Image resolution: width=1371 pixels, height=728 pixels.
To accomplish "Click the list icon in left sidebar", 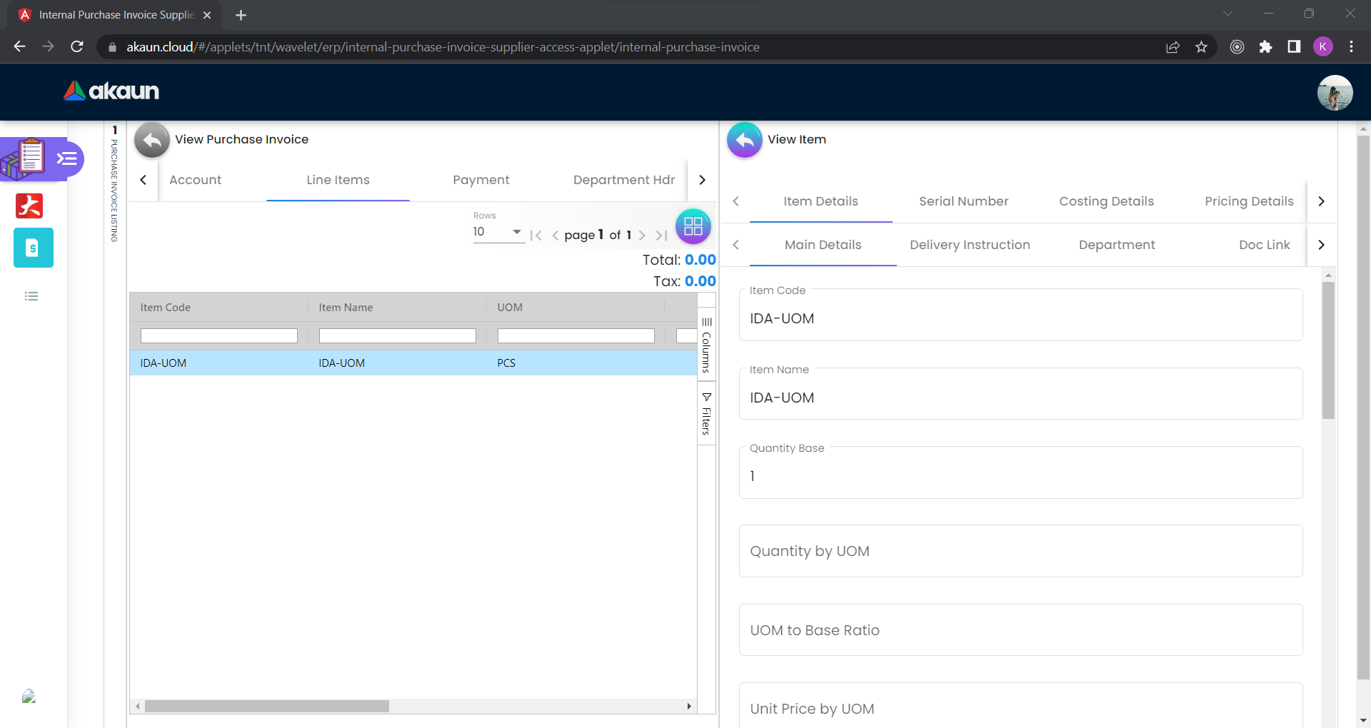I will point(31,296).
